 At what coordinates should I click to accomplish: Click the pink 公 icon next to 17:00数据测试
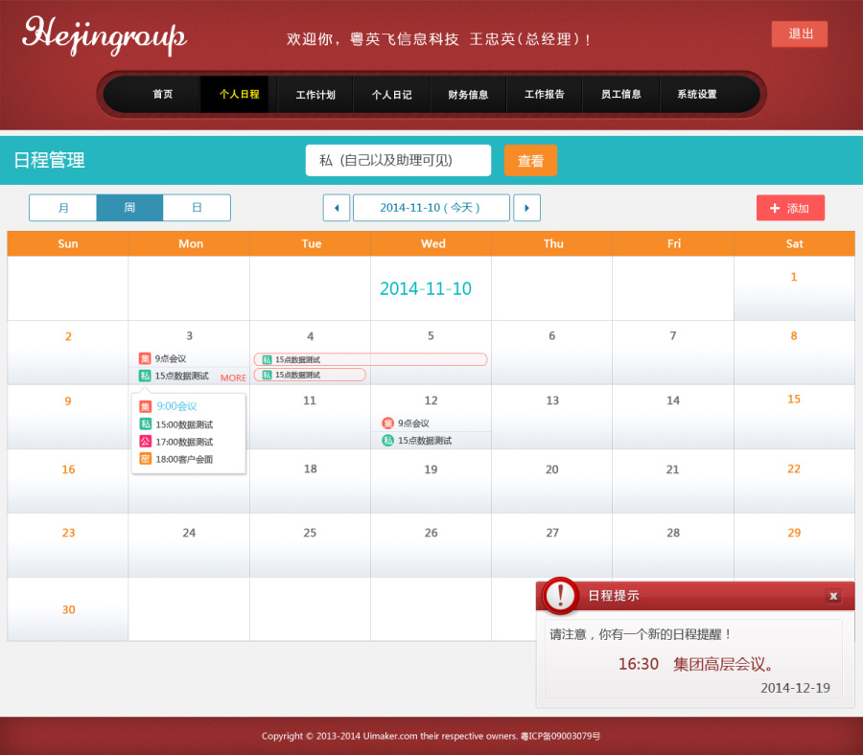[146, 442]
